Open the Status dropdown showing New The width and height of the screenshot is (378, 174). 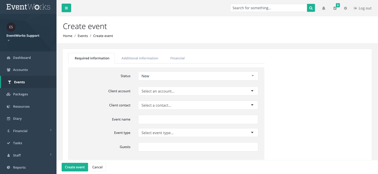(198, 76)
